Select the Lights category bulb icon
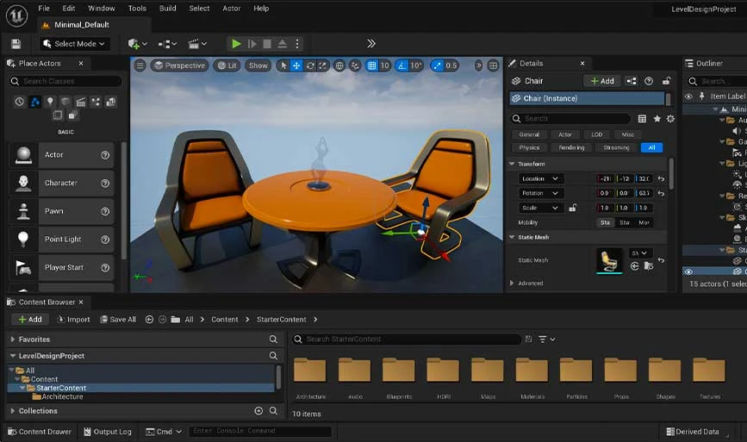 tap(50, 102)
